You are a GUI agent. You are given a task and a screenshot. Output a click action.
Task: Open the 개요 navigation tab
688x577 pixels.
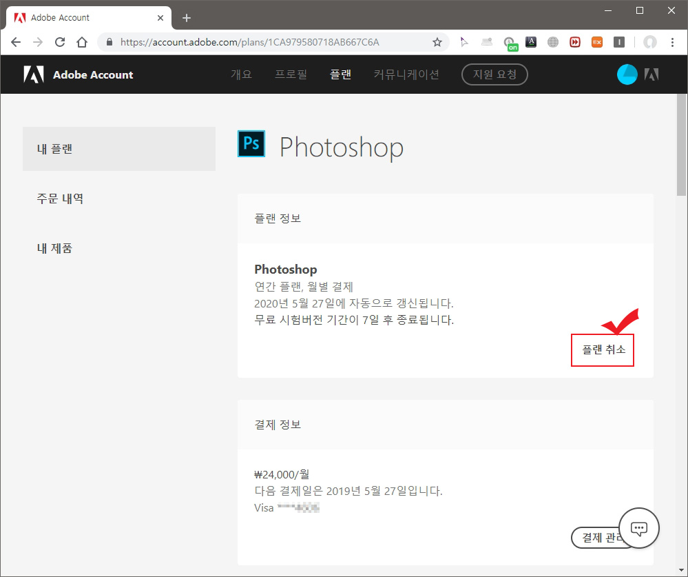point(241,74)
